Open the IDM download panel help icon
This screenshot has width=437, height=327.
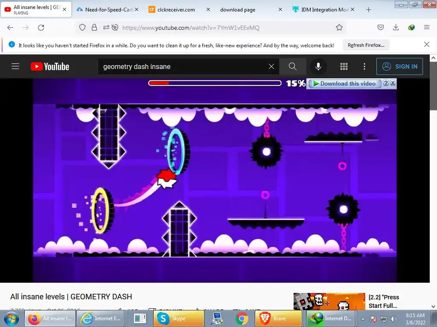[386, 83]
